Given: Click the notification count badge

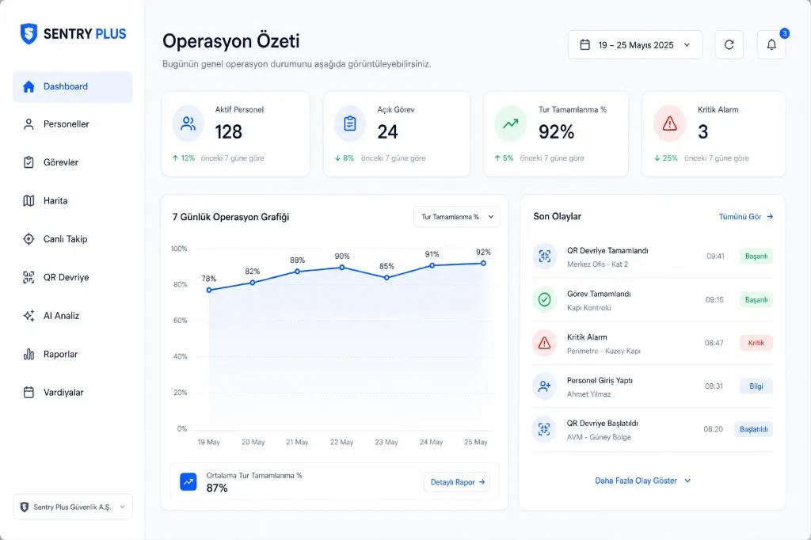Looking at the screenshot, I should [x=784, y=33].
